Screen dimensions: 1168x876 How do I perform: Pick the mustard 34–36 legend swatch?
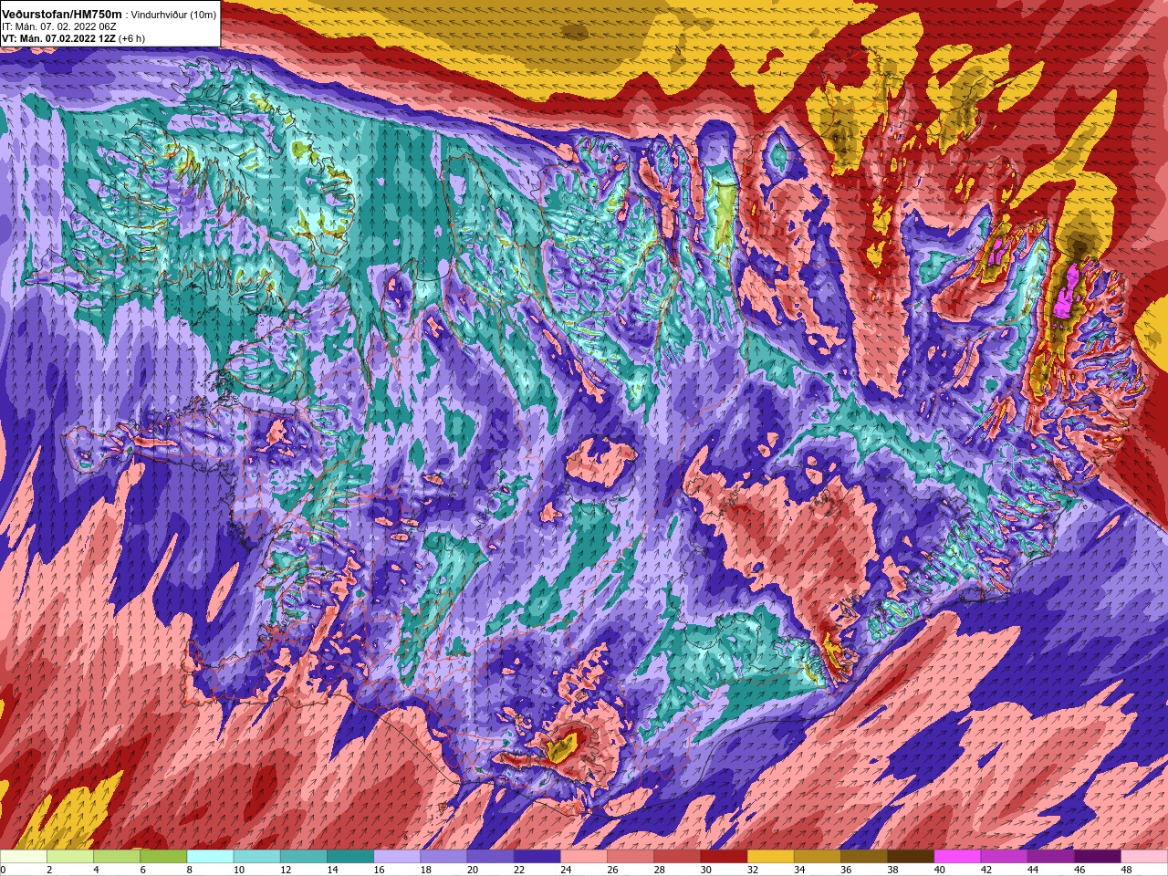[x=817, y=857]
